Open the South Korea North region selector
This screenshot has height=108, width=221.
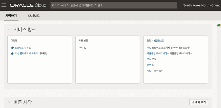pyautogui.click(x=202, y=5)
